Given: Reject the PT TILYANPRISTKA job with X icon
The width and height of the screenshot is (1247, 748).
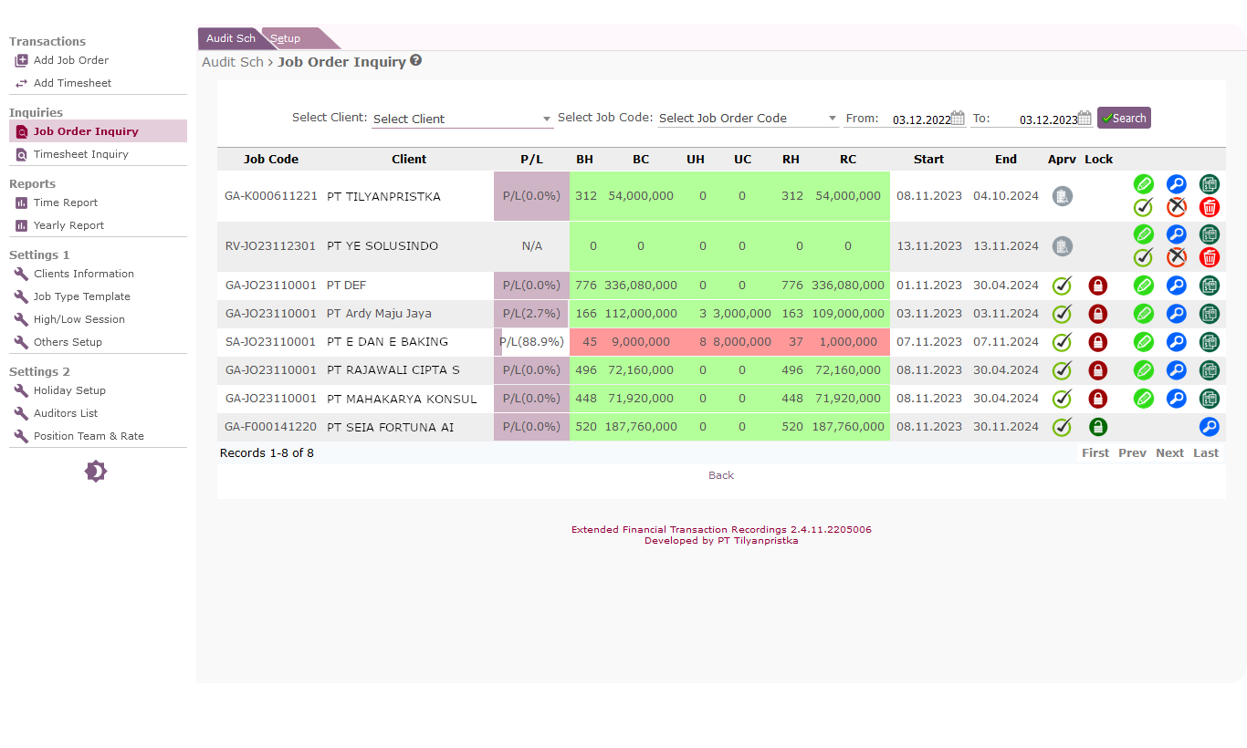Looking at the screenshot, I should pyautogui.click(x=1177, y=207).
